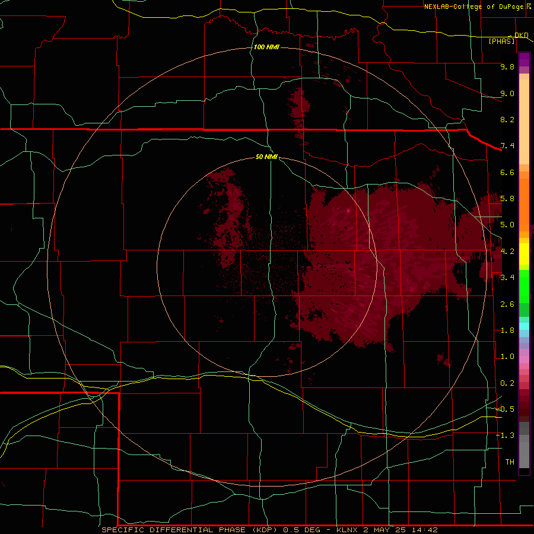The height and width of the screenshot is (534, 534).
Task: Click the -0.5 value on the color scale
Action: tap(506, 409)
